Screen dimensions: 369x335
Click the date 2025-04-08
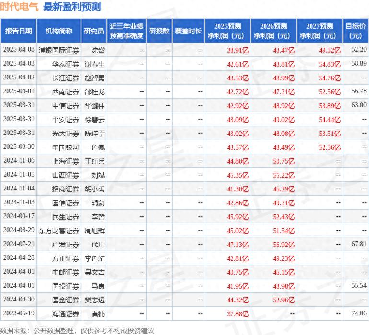pyautogui.click(x=19, y=49)
